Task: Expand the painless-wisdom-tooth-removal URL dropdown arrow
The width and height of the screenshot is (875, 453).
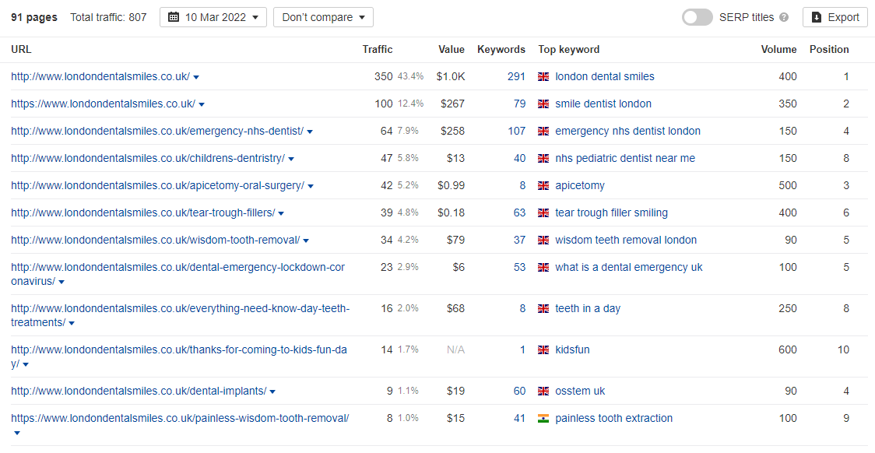Action: tap(17, 434)
